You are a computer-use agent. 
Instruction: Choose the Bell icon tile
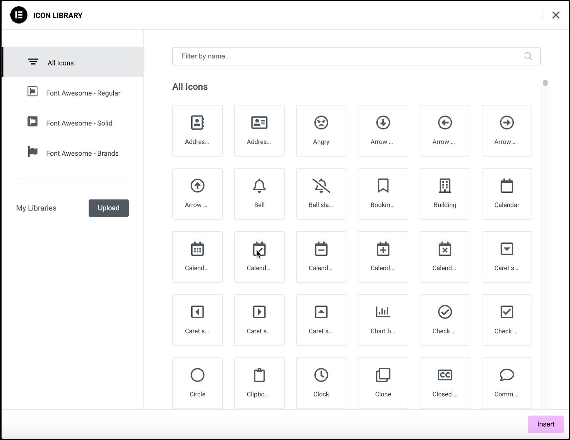point(259,194)
